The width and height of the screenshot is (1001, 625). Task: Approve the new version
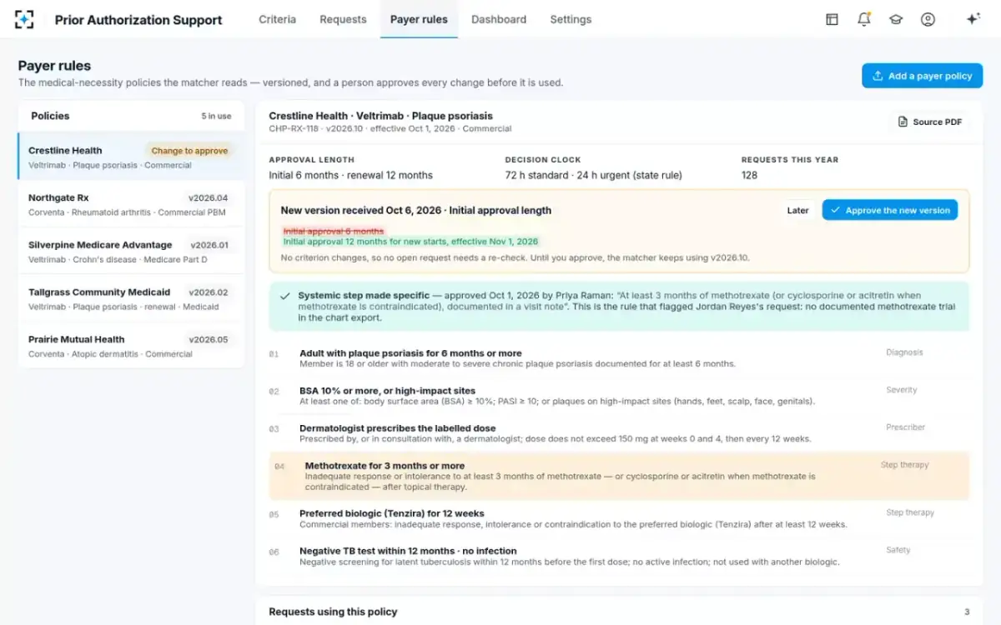(889, 210)
